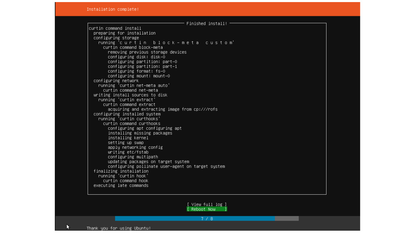Click 'configuring multipath' log line

coord(133,157)
